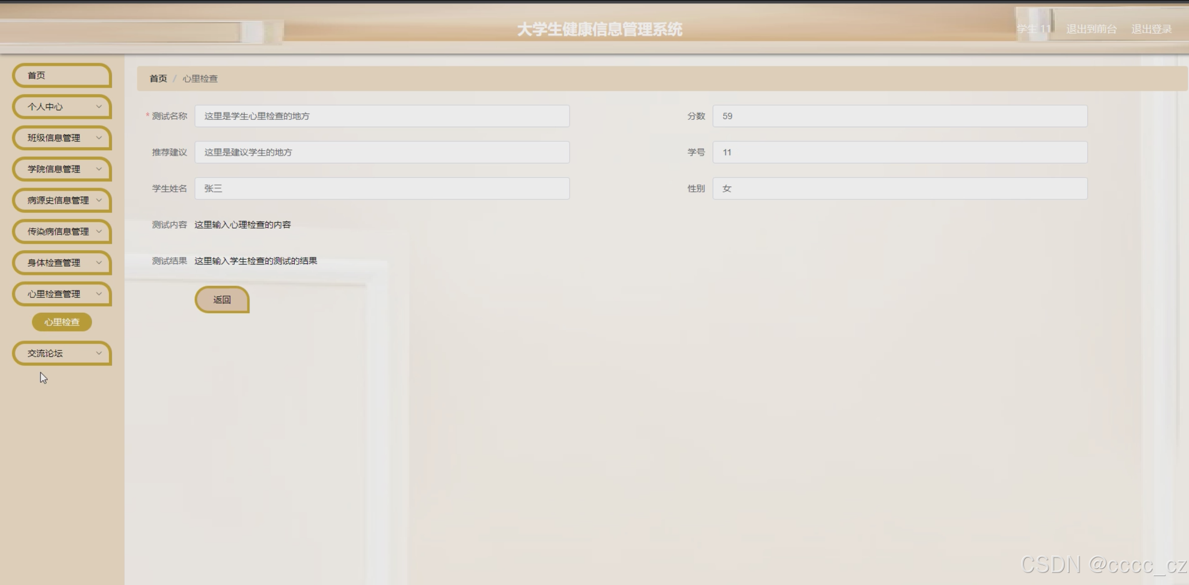
Task: Click the 学号 field showing 11
Action: pos(900,152)
